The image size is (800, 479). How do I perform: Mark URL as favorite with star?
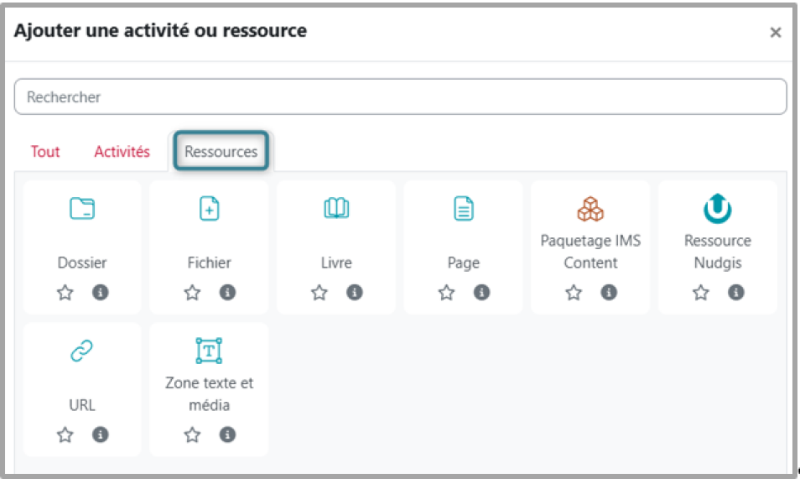point(65,435)
